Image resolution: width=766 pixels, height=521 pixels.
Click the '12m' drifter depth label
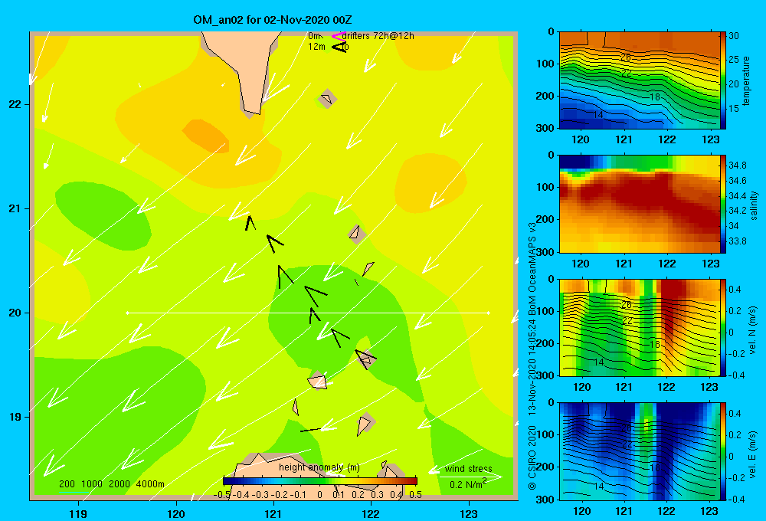[x=316, y=47]
